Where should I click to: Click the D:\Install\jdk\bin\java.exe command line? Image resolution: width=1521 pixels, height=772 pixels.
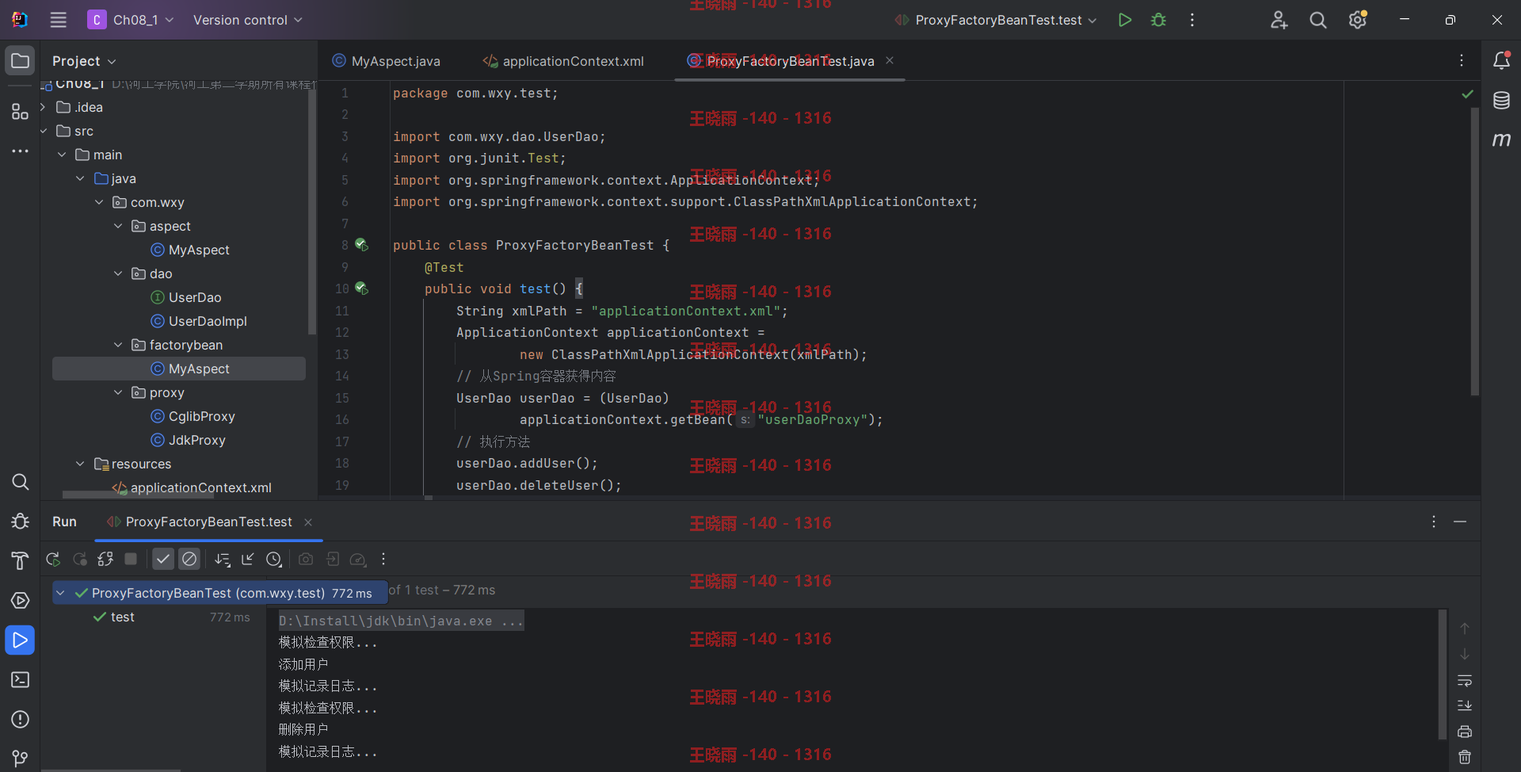click(401, 621)
